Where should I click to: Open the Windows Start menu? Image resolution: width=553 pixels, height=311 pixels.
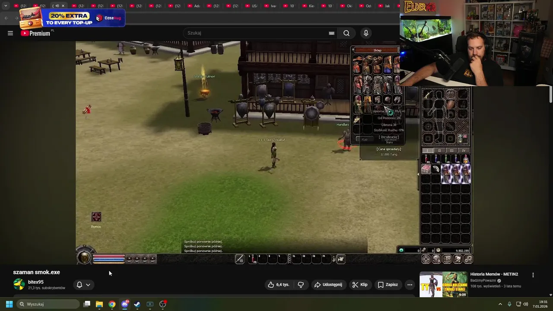9,304
